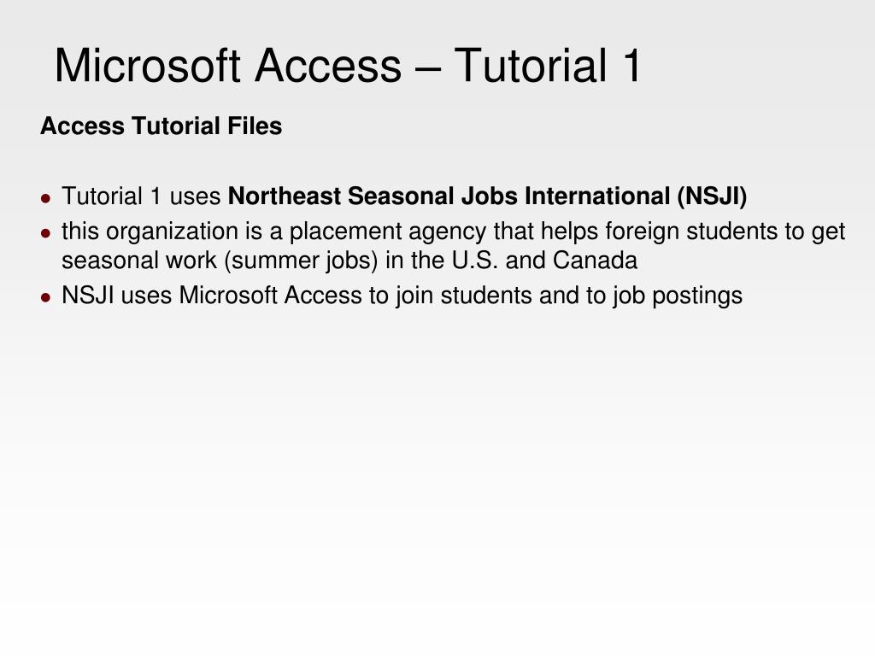875x656 pixels.
Task: Click bold text 'Northeast Seasonal Jobs International'
Action: (x=449, y=196)
